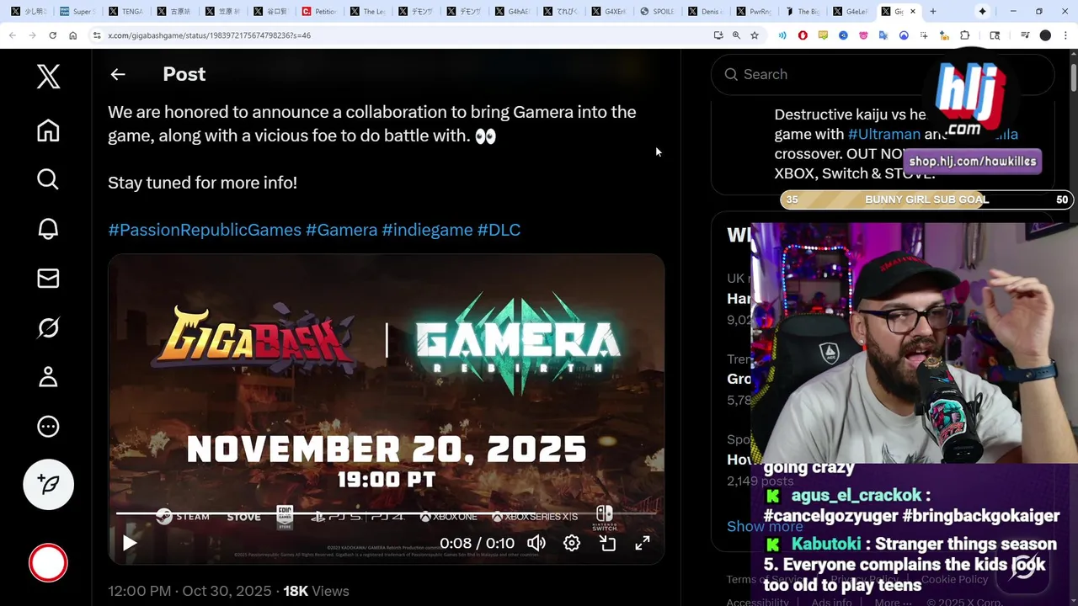Go to Home in X sidebar

[x=48, y=130]
